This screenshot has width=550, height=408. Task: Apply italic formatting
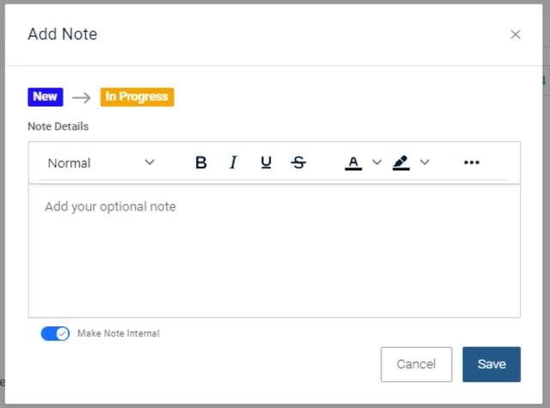[x=233, y=163]
